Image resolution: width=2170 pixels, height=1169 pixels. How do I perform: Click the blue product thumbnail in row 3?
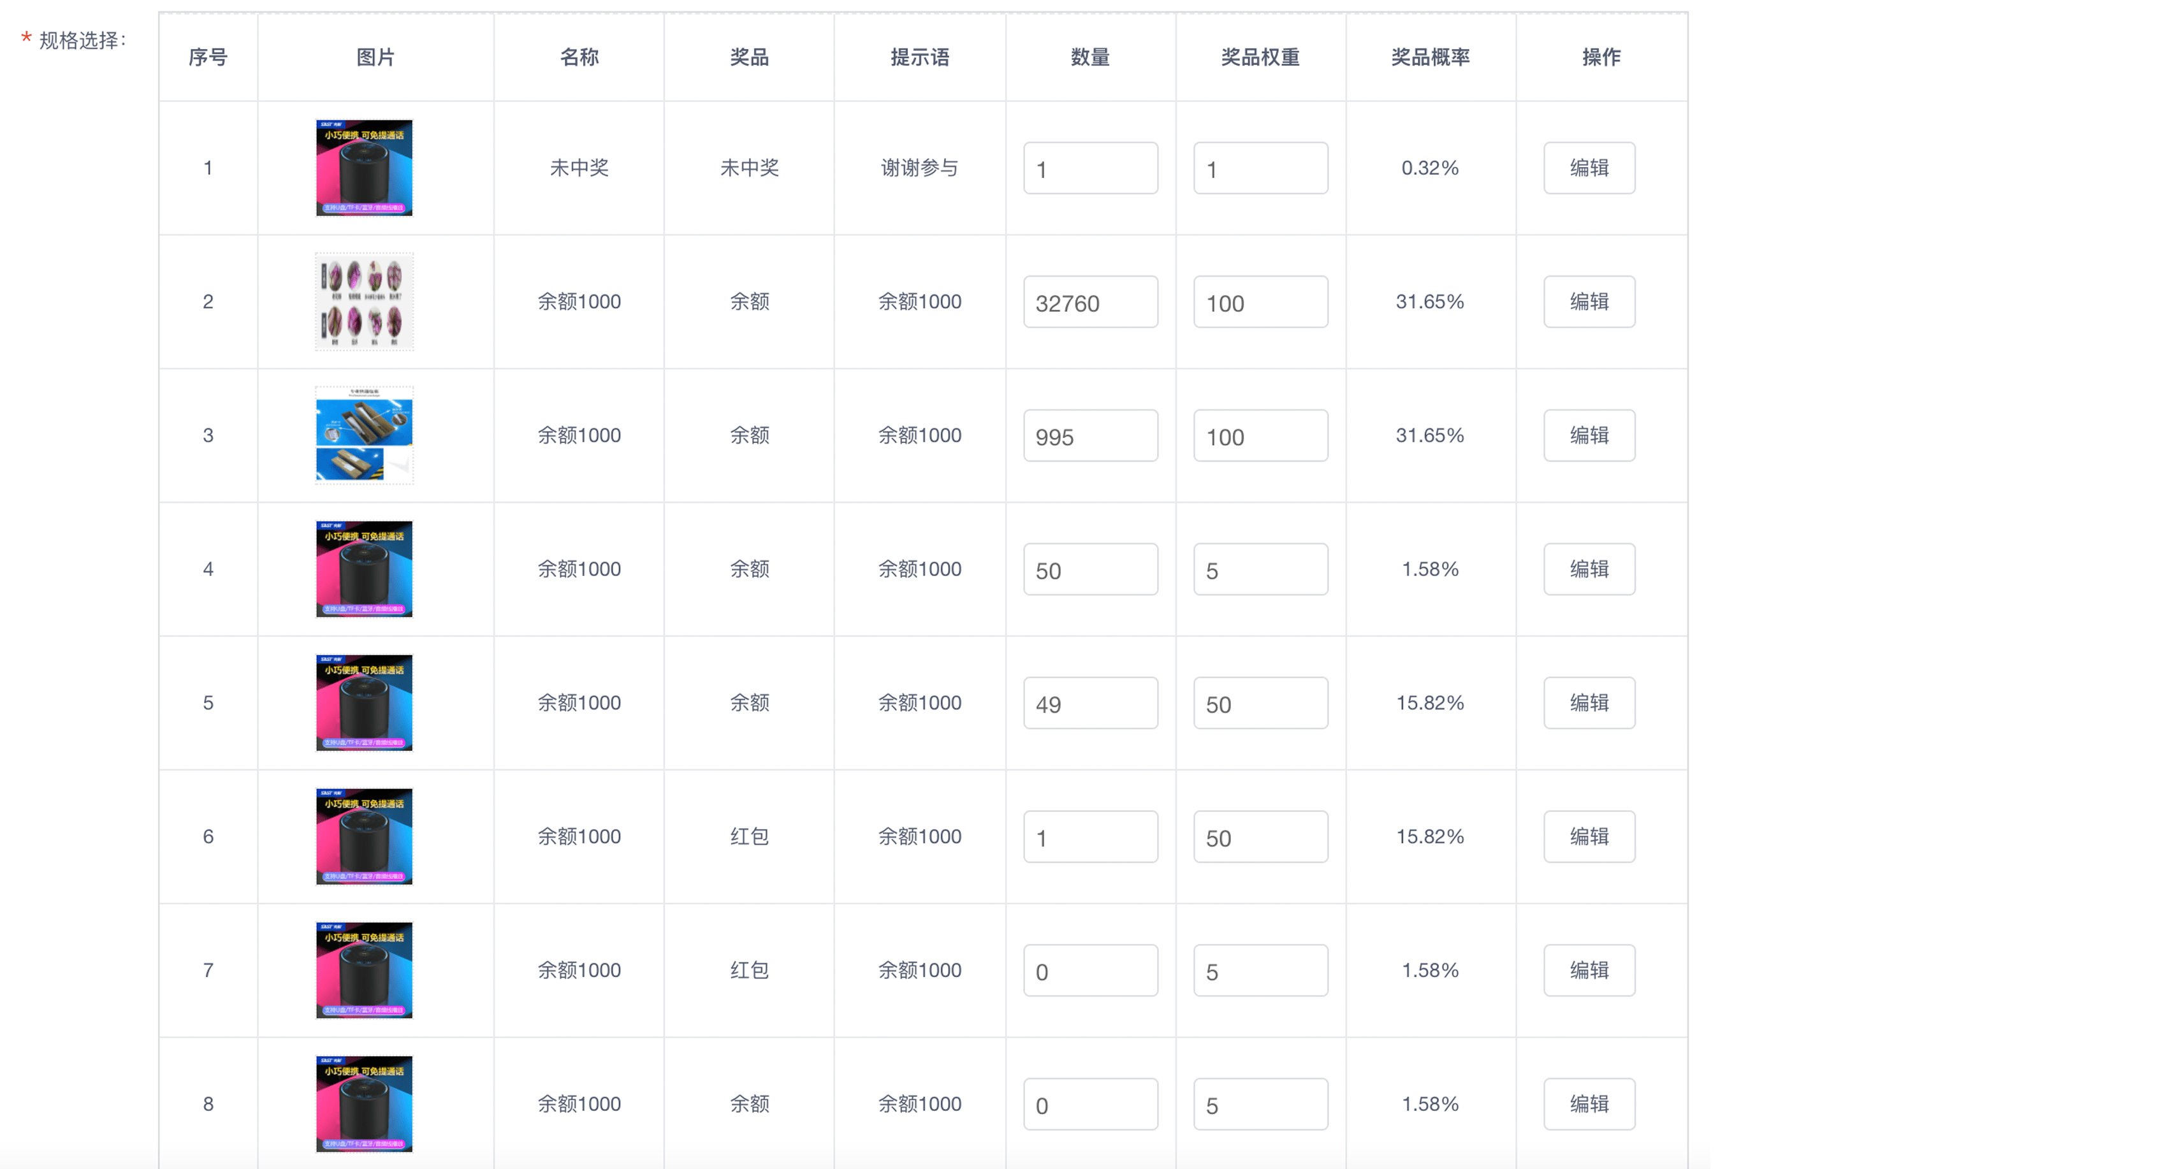pyautogui.click(x=364, y=435)
